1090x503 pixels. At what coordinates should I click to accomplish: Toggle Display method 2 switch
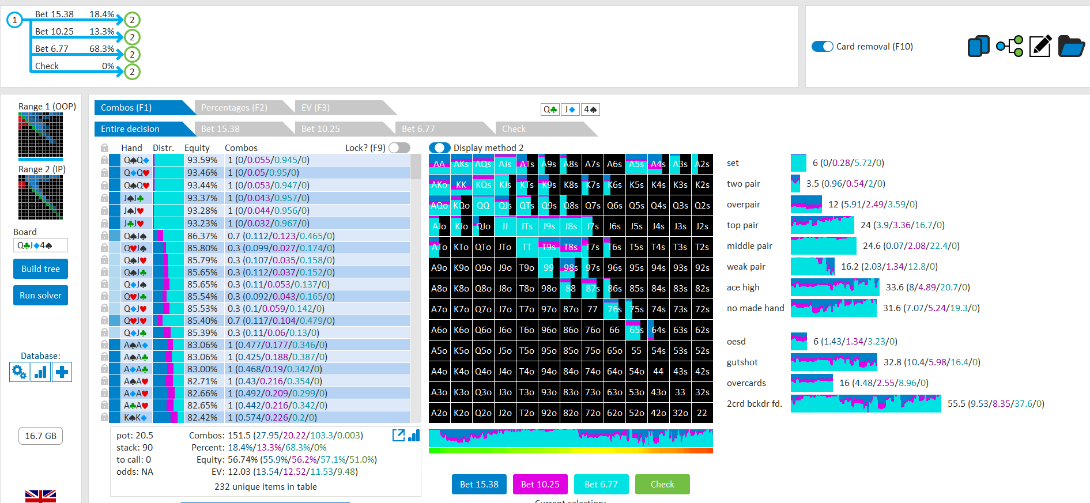click(x=440, y=148)
